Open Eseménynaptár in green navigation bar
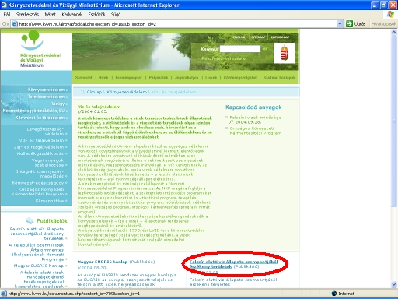This screenshot has height=299, width=398. (128, 78)
